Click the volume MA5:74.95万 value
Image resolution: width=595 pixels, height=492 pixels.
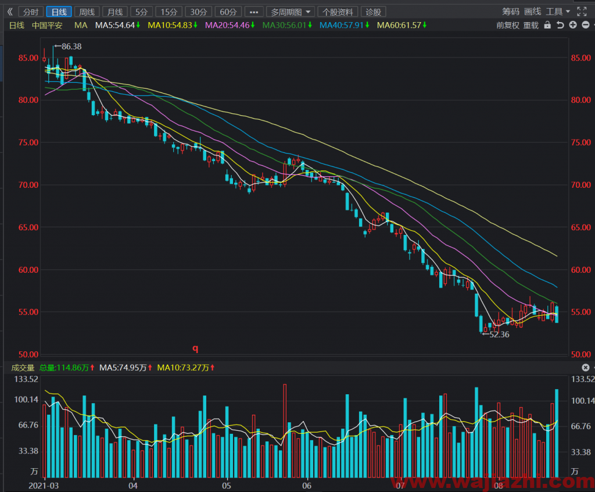click(123, 368)
